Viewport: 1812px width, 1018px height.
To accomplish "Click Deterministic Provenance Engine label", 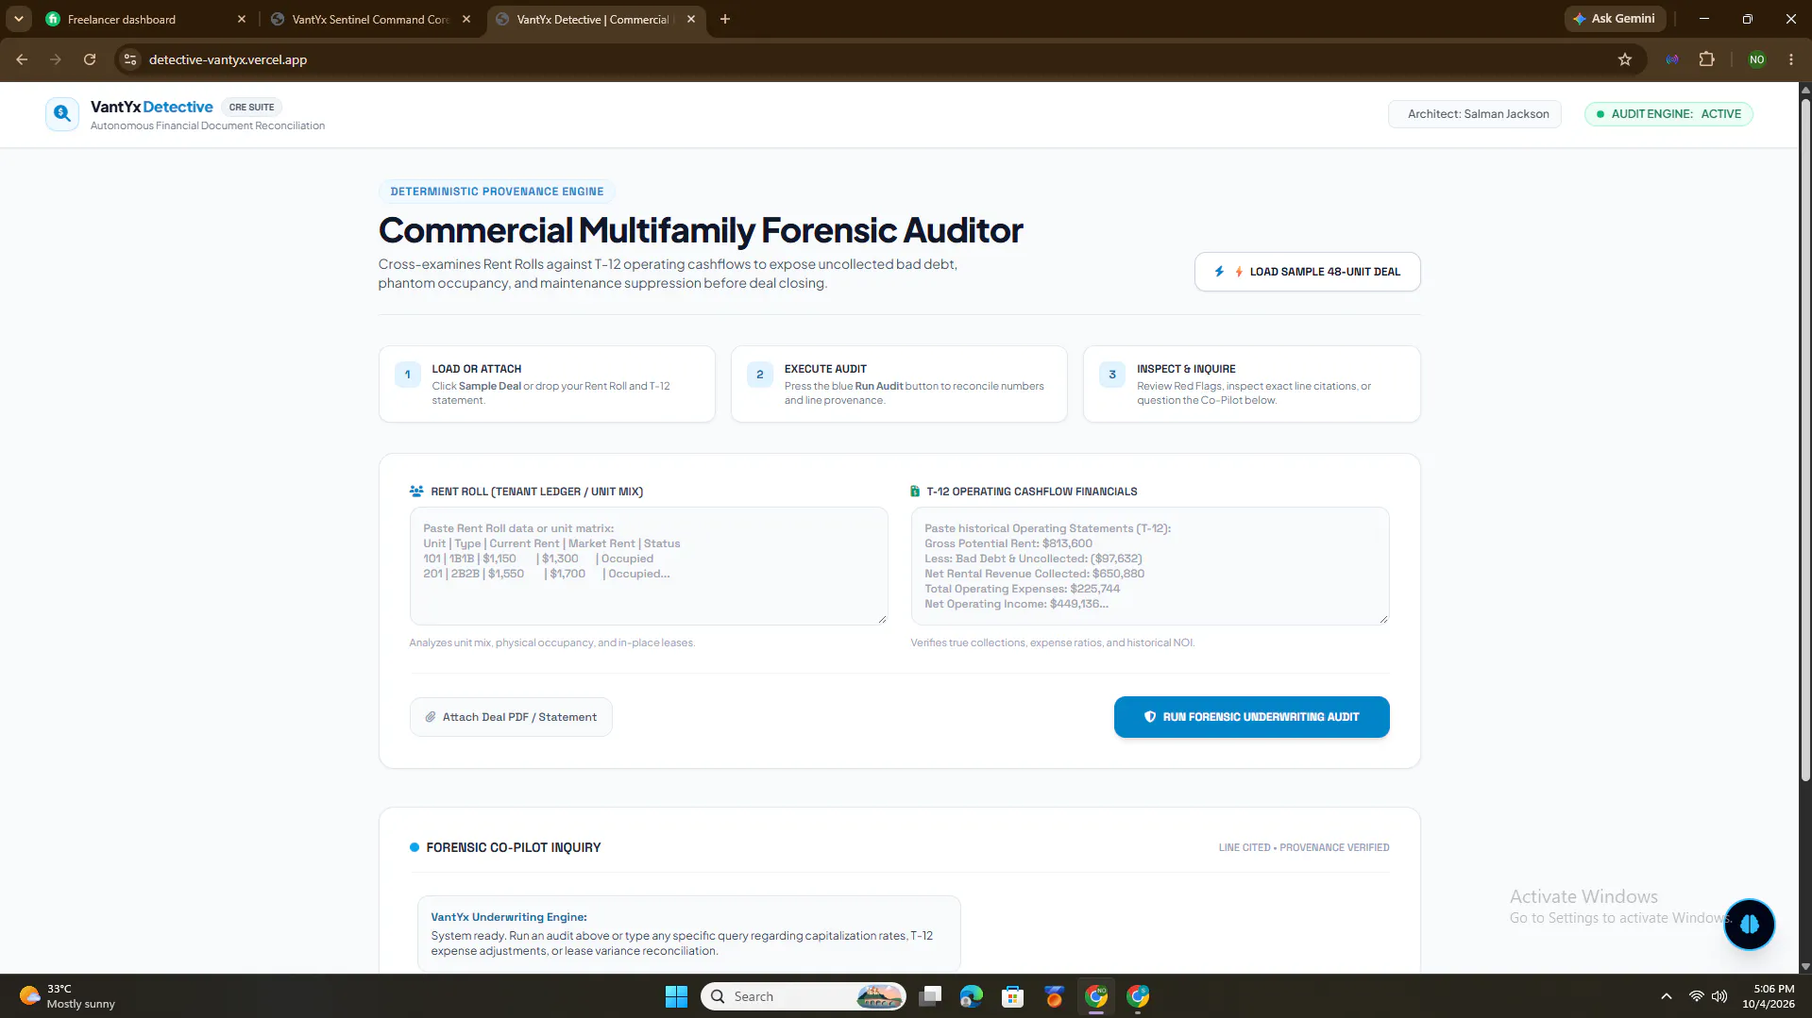I will click(x=497, y=192).
